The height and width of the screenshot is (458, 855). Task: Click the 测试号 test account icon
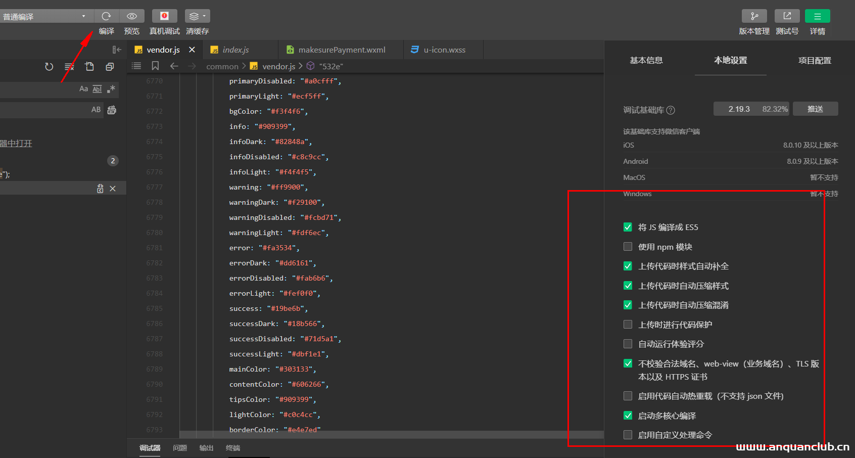pos(787,16)
